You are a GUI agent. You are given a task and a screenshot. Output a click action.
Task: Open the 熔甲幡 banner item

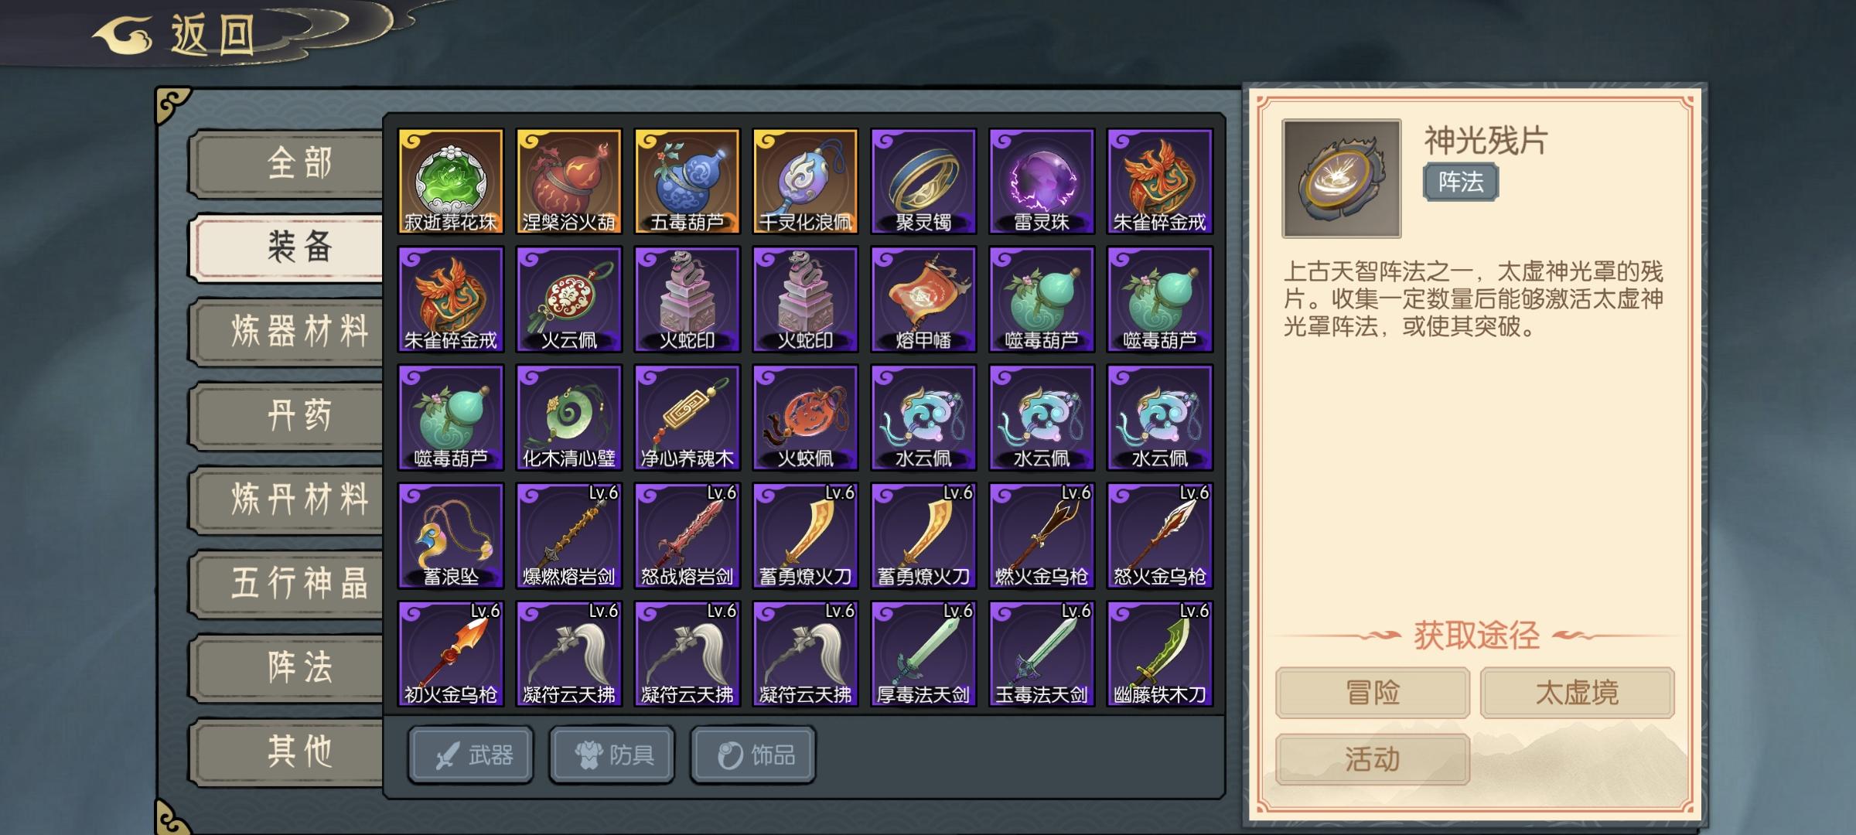(x=923, y=300)
